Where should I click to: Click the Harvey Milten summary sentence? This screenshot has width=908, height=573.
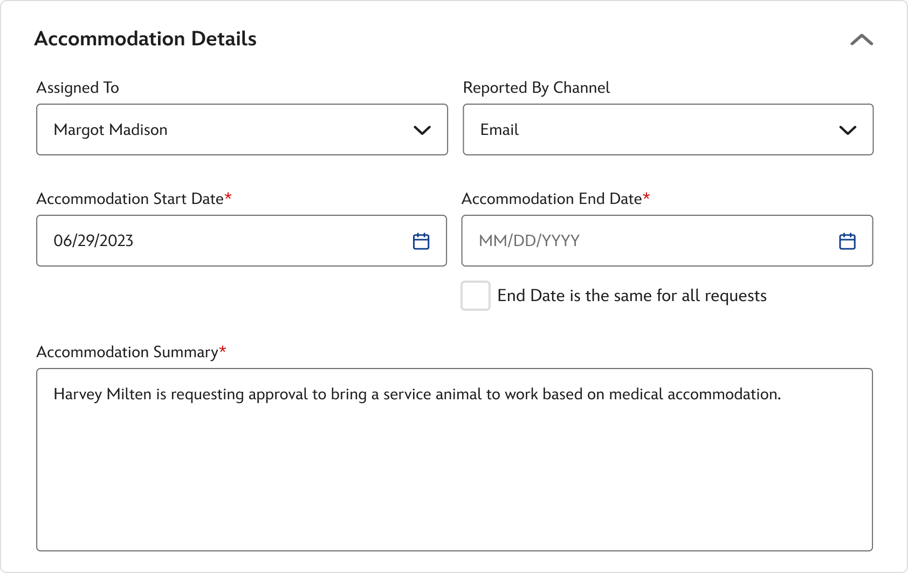(x=417, y=394)
